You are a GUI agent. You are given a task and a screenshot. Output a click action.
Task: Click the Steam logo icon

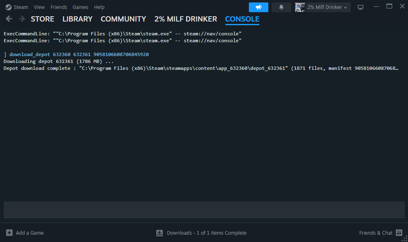point(9,7)
